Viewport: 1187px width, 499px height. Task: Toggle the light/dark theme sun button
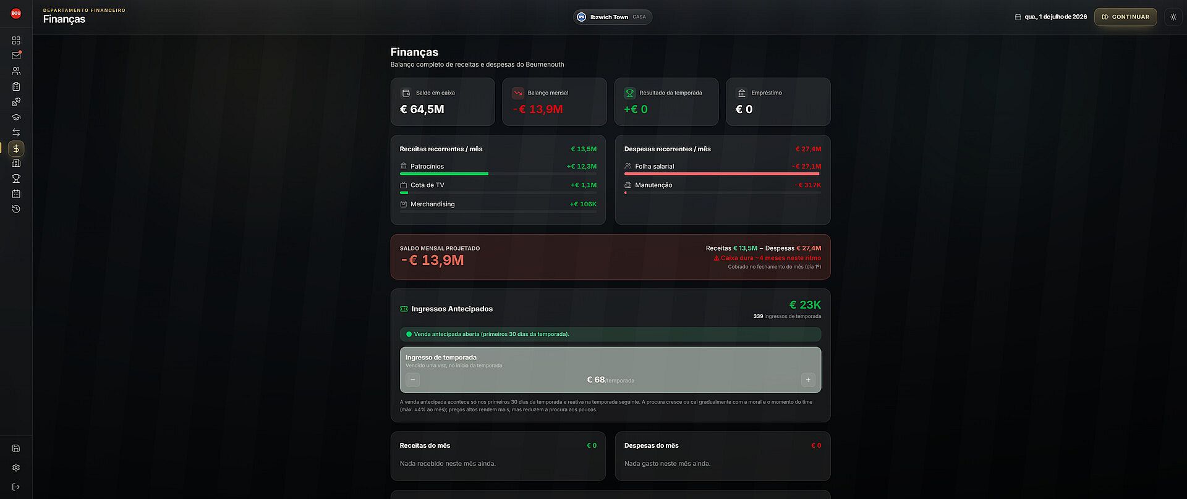click(x=1173, y=17)
